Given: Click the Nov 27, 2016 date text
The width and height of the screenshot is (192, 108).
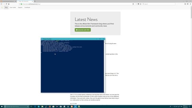Looking at the screenshot, I should pos(73,104).
